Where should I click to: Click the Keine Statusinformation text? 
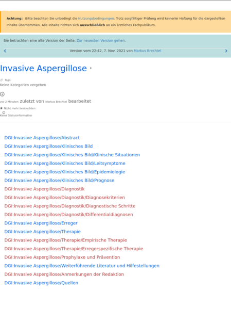pos(16,116)
